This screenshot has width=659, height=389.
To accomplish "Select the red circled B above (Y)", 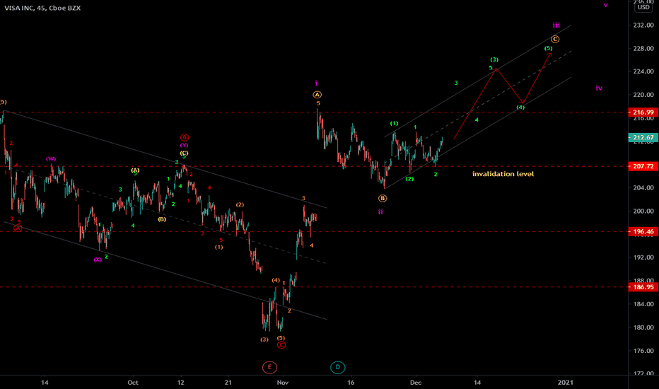I will pos(185,137).
